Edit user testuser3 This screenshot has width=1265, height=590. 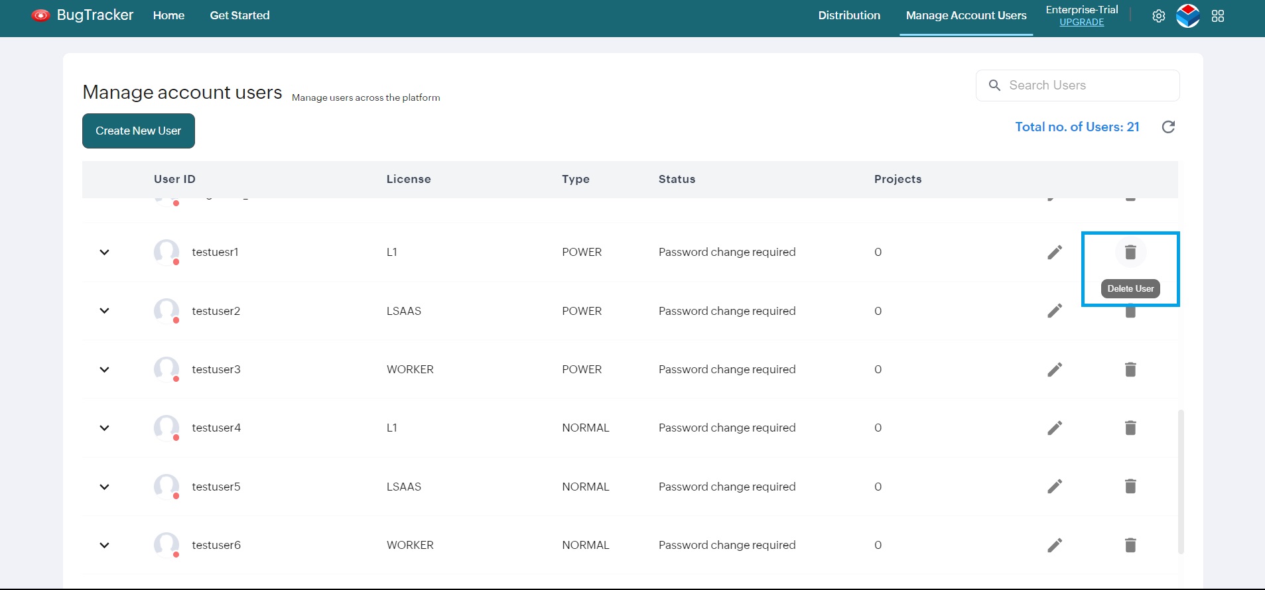(1055, 369)
